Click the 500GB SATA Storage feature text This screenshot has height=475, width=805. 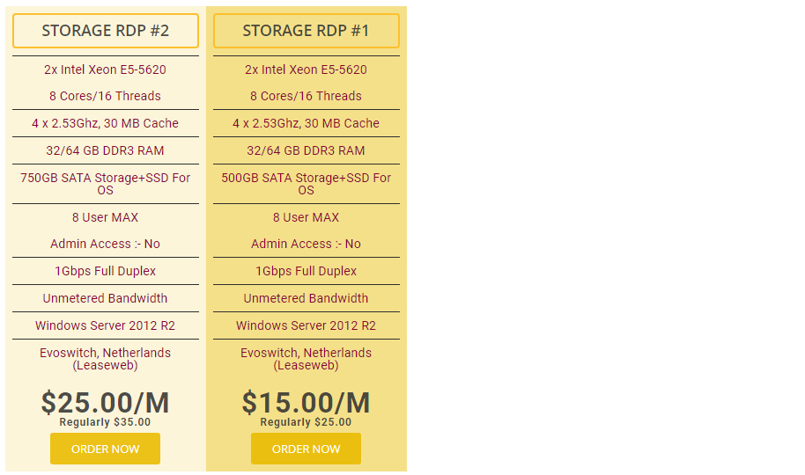(x=306, y=183)
